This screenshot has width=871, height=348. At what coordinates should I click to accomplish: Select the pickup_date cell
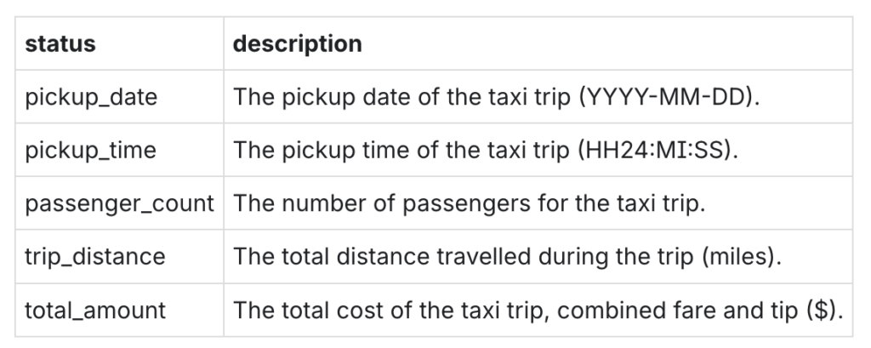[91, 97]
